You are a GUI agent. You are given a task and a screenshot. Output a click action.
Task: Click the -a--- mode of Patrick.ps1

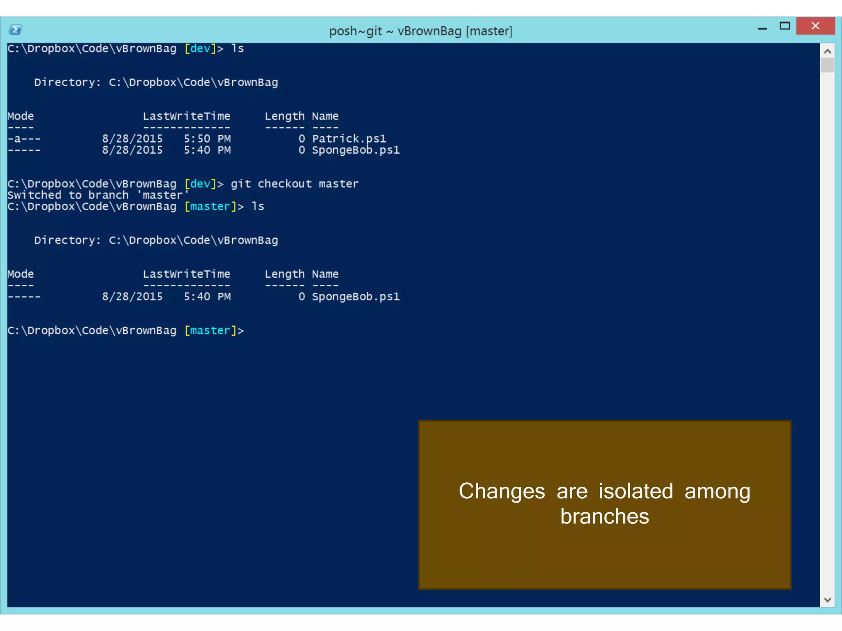click(24, 139)
